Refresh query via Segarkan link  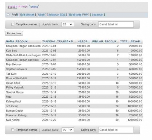pos(97,15)
